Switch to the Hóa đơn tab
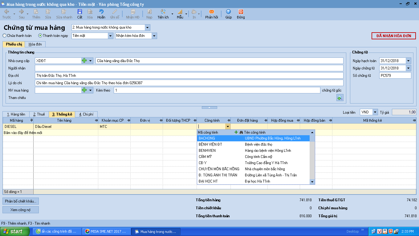Image resolution: width=419 pixels, height=236 pixels. [x=35, y=44]
